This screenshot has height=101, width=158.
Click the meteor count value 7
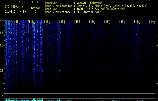click(36, 12)
